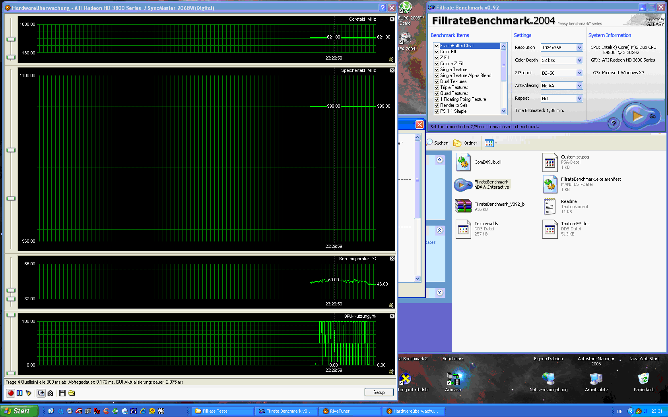The image size is (668, 417).
Task: Click the Arbeitsplatz desktop icon
Action: (596, 378)
